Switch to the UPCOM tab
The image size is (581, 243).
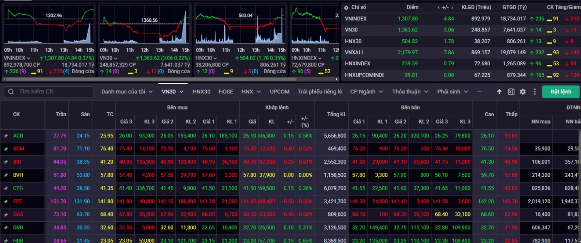(280, 91)
